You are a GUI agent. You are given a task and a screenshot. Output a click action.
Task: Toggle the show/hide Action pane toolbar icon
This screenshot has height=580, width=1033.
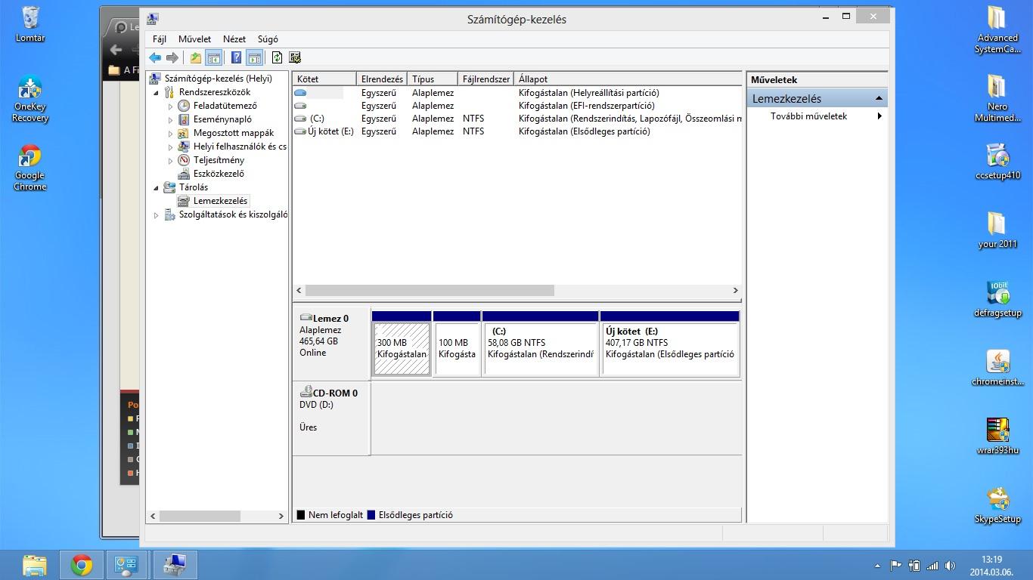[x=255, y=57]
